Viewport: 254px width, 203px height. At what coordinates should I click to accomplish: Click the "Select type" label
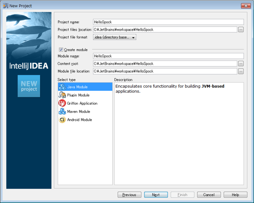pos(66,80)
